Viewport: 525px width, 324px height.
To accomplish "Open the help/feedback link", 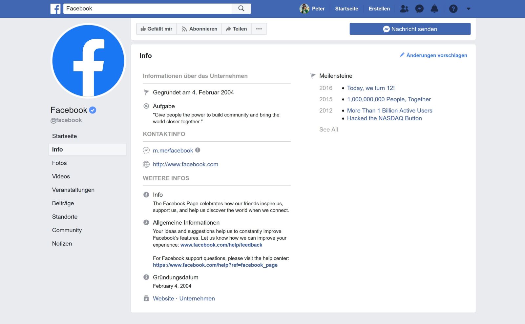I will 221,245.
